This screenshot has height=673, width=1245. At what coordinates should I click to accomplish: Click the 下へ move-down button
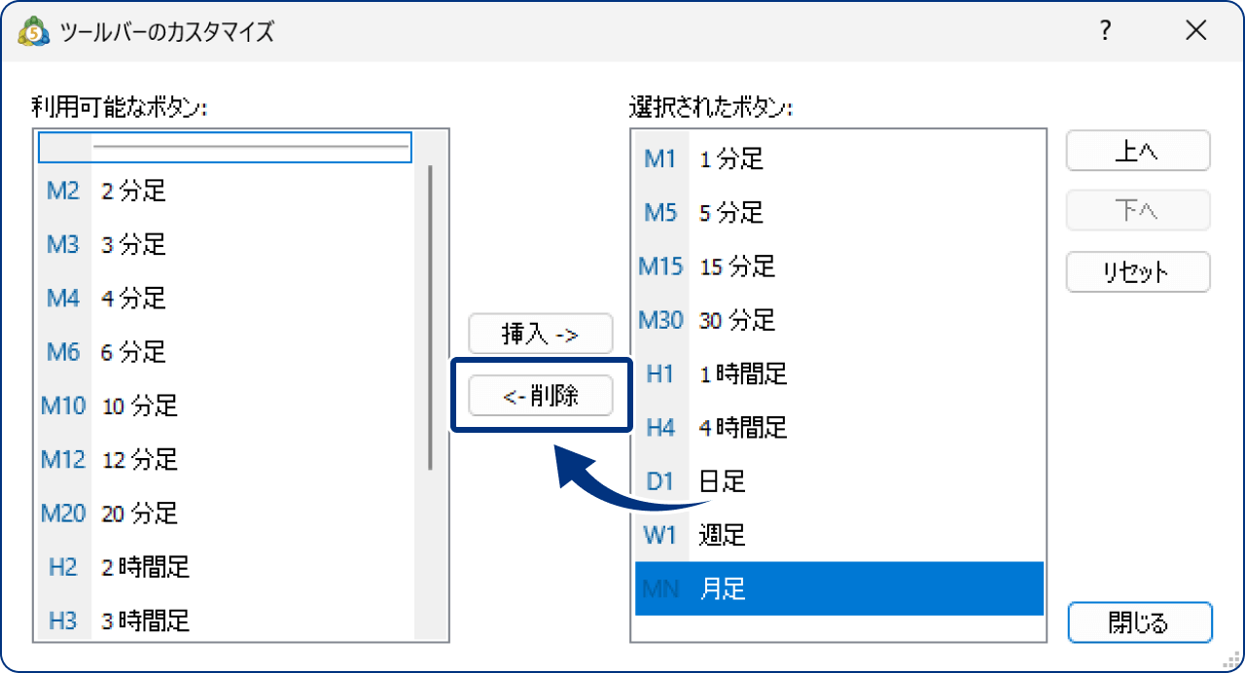coord(1137,210)
